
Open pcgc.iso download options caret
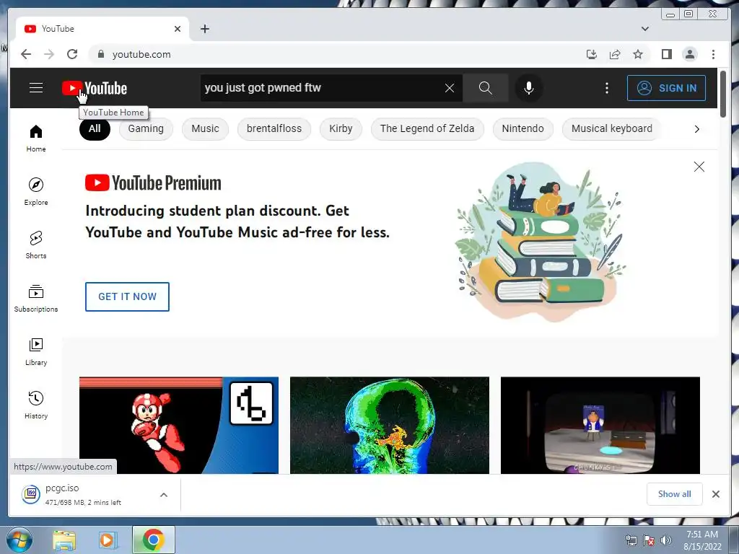click(164, 495)
